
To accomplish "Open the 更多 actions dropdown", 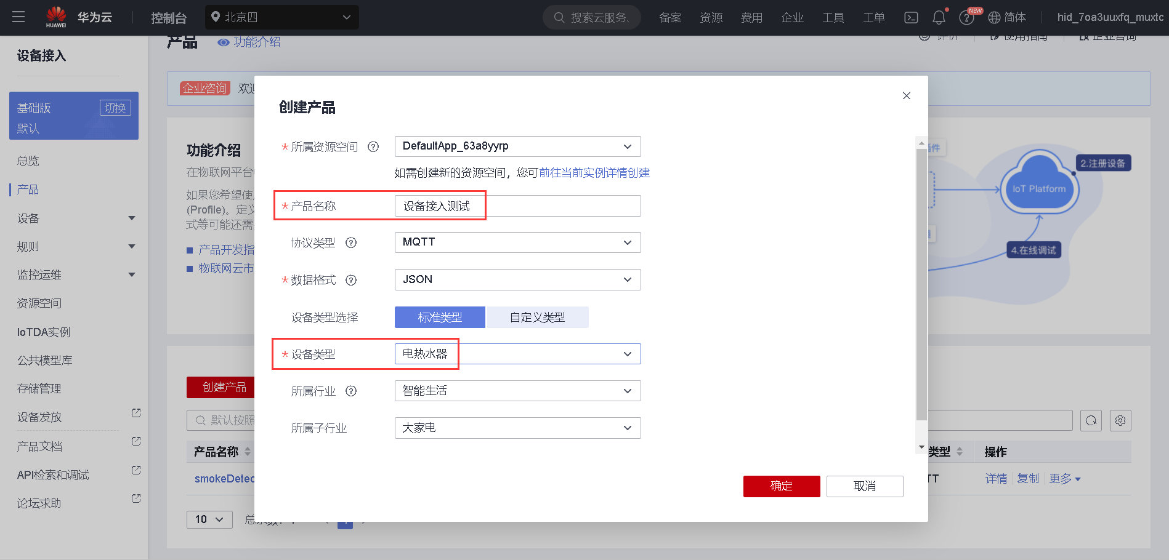I will pyautogui.click(x=1066, y=479).
